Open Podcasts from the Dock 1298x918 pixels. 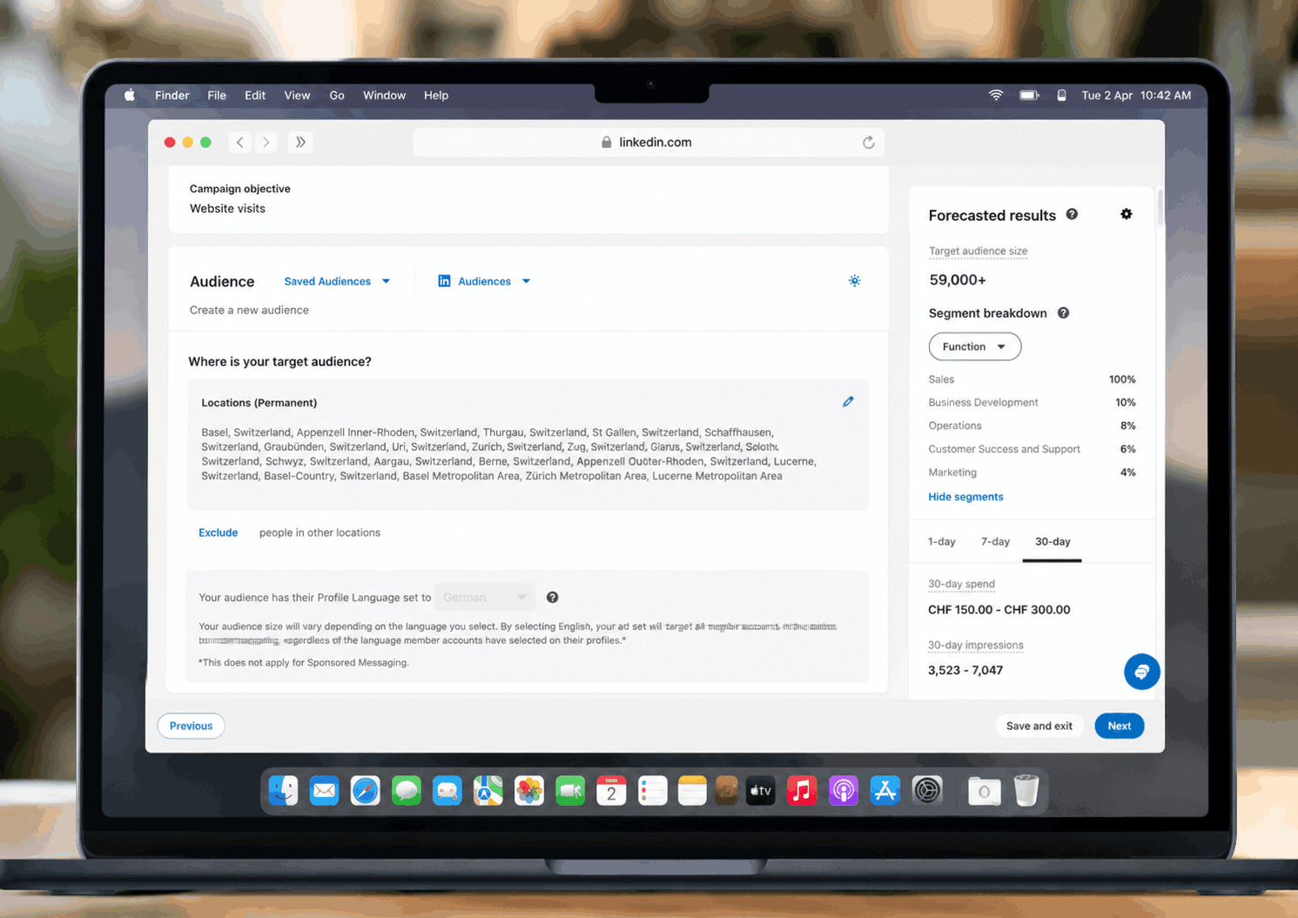[843, 790]
